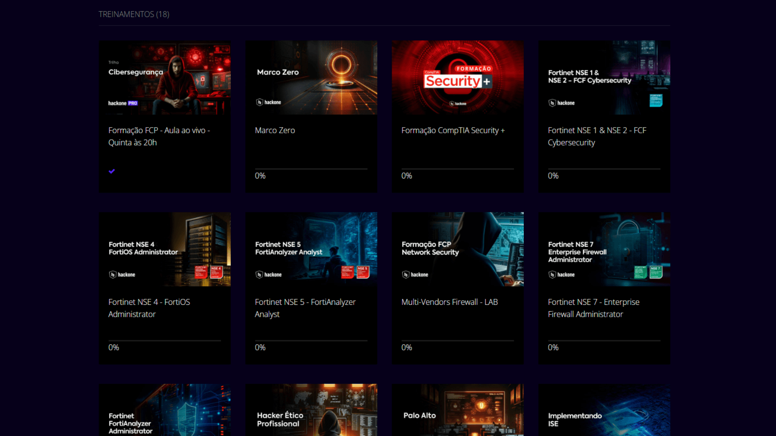Click the purple completed checkmark on Formação FCP
Screen dimensions: 776x436
tap(112, 171)
